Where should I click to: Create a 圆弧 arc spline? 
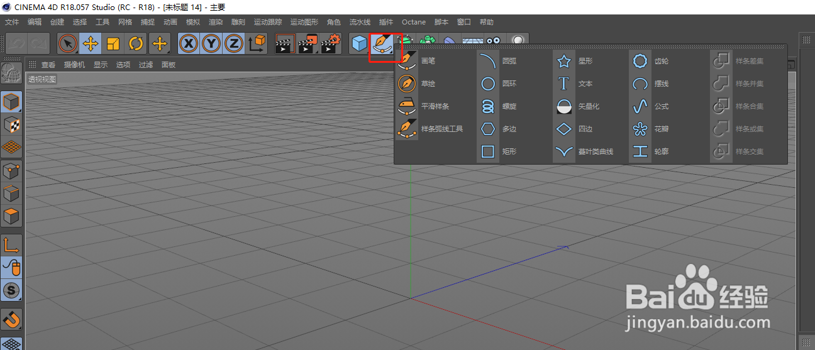pyautogui.click(x=499, y=61)
